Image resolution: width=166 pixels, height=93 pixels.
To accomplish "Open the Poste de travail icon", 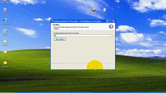I will [x=5, y=11].
